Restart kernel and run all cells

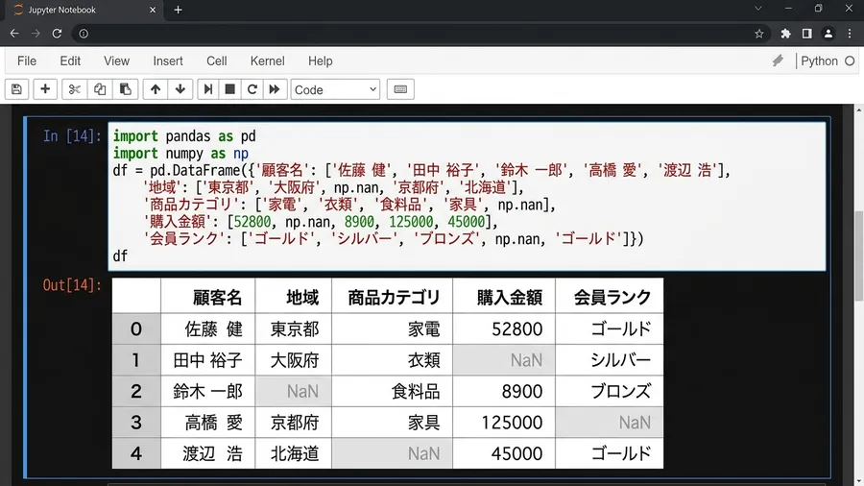[x=275, y=89]
